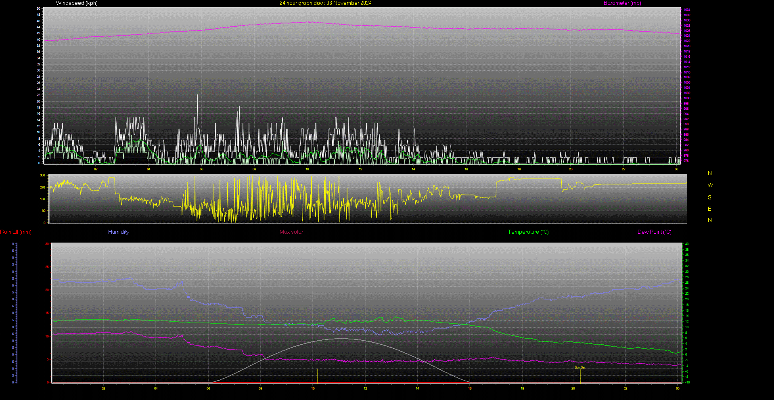Click hour "06" on the windspeed graph axis

[201, 169]
